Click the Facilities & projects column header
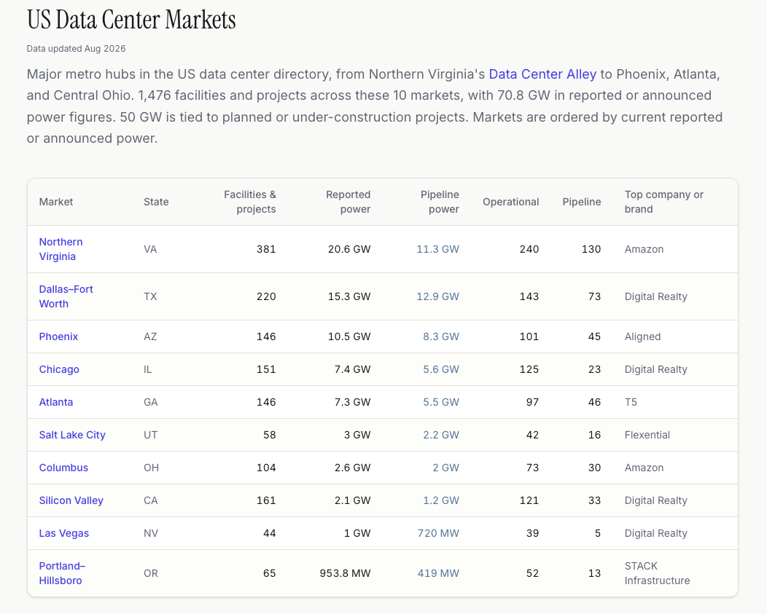Viewport: 767px width, 614px height. 250,202
